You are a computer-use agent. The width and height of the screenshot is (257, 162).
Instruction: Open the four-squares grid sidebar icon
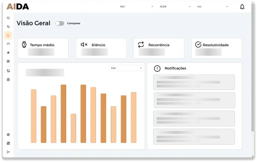click(x=8, y=61)
